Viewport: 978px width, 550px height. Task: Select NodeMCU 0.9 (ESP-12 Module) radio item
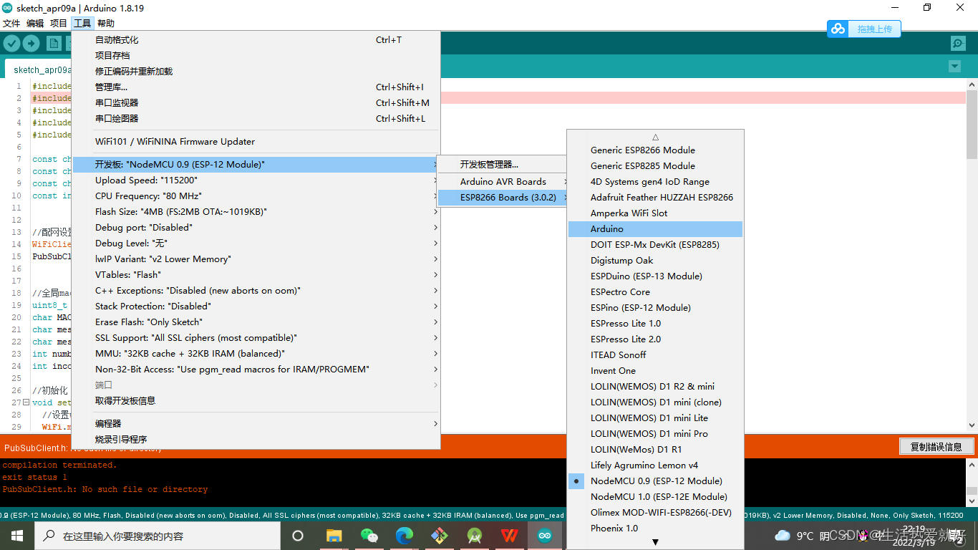[656, 481]
